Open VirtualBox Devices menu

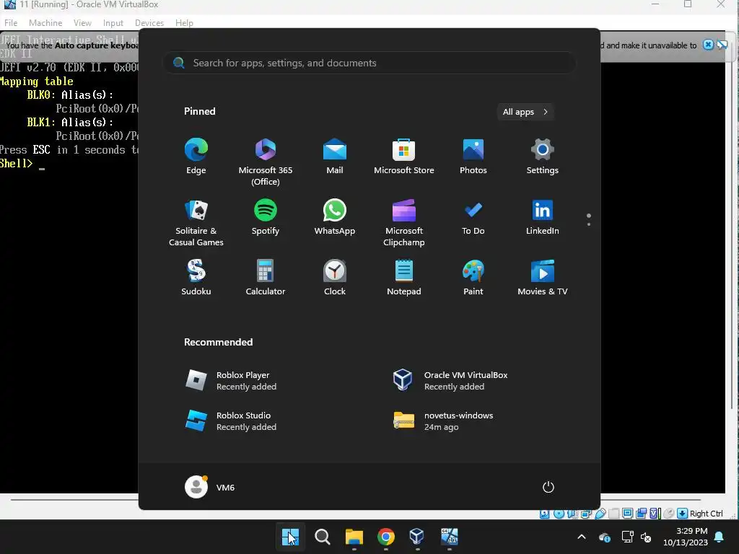(x=149, y=22)
